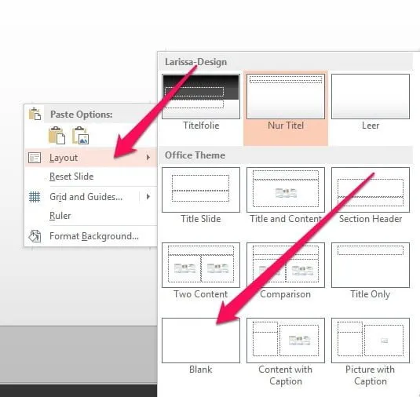Screen dimensions: 420x397
Task: Expand the Grid and Guides submenu arrow
Action: 148,197
